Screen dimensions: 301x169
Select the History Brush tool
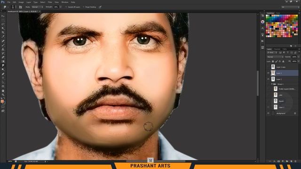coord(3,53)
